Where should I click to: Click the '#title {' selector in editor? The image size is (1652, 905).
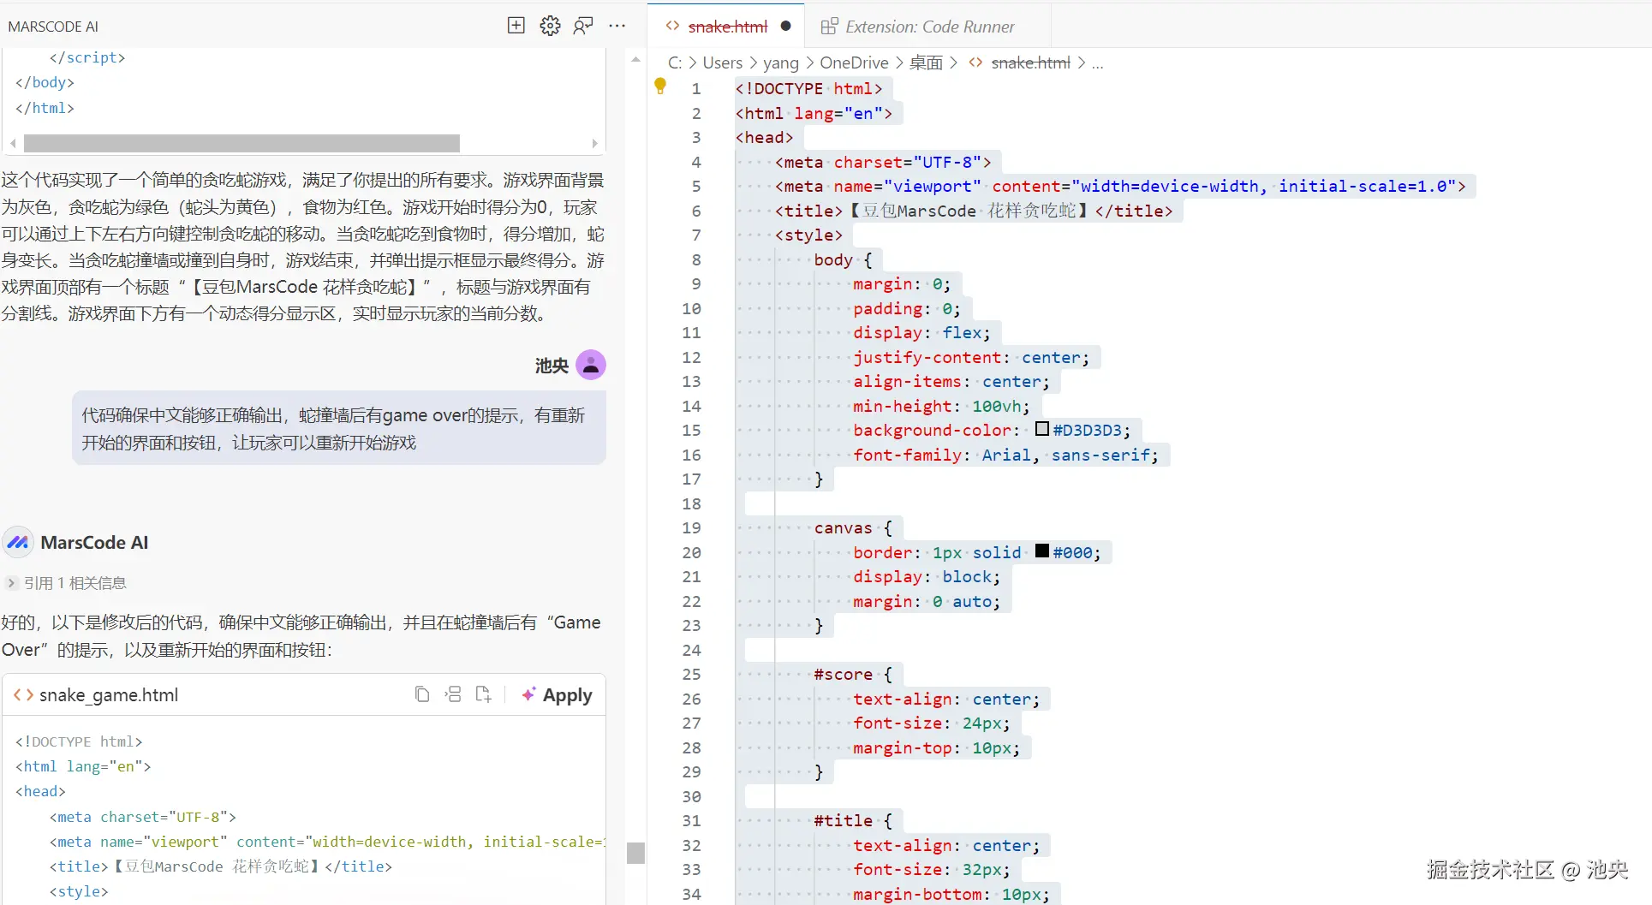click(x=853, y=820)
